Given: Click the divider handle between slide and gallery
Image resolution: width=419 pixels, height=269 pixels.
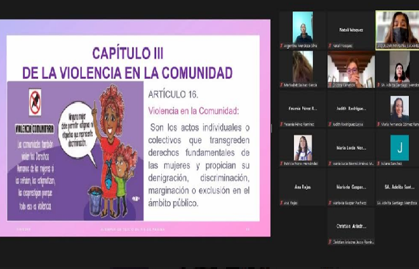Looking at the screenshot, I should [x=272, y=128].
